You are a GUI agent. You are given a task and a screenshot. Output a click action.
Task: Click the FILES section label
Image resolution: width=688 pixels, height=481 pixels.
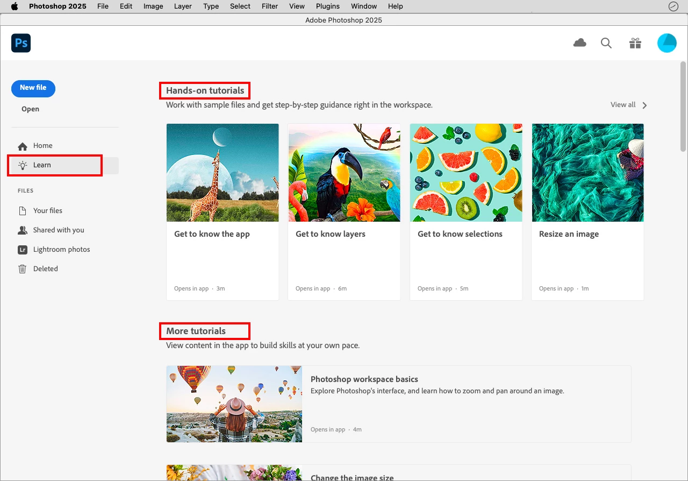[25, 190]
